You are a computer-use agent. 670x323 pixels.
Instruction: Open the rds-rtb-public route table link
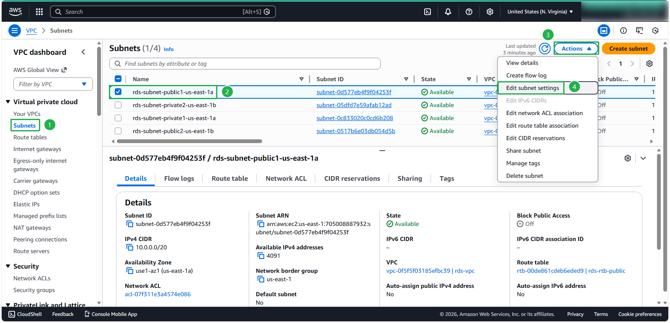571,271
